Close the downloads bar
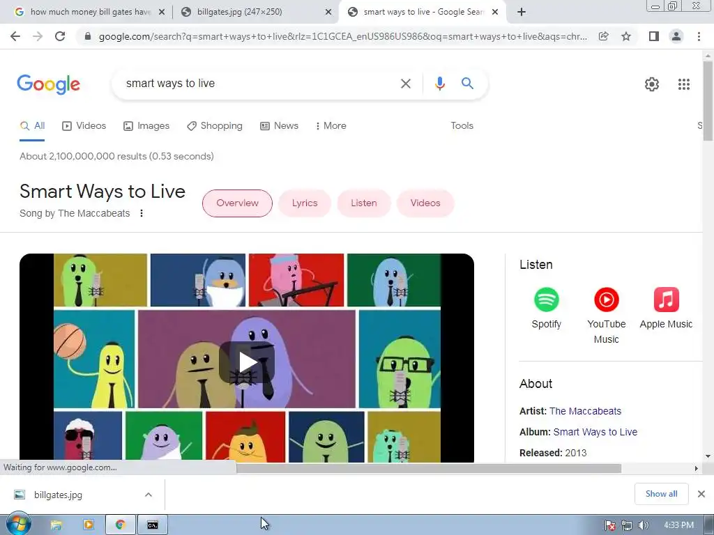The height and width of the screenshot is (535, 714). [x=701, y=494]
